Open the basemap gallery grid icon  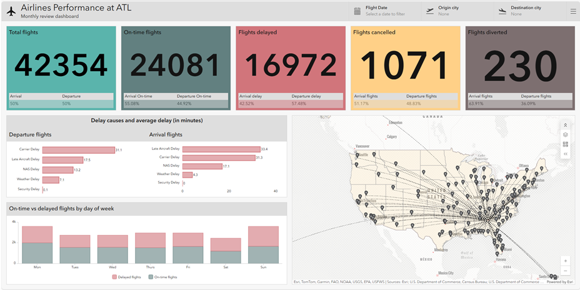point(565,144)
